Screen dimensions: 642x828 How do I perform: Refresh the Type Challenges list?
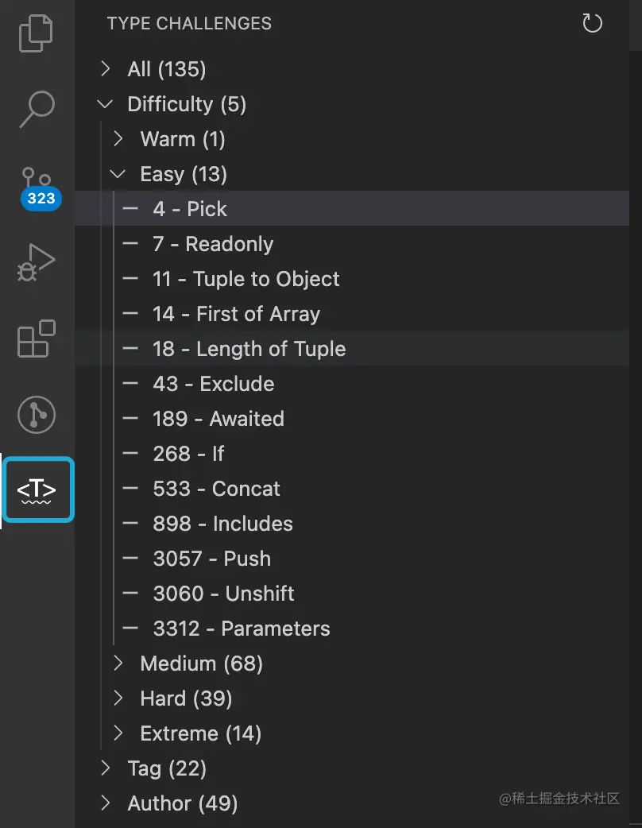pyautogui.click(x=592, y=23)
